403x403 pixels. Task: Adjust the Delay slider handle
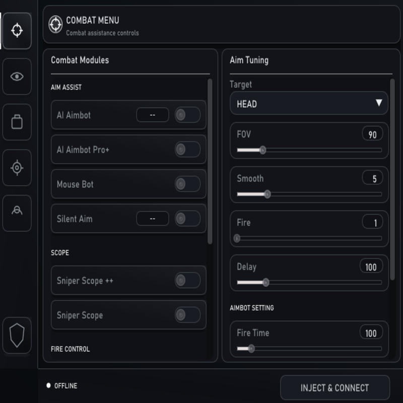(266, 282)
